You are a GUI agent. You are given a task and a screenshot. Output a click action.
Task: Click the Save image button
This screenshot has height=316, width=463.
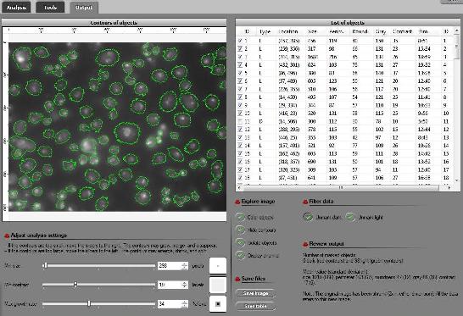[x=256, y=293]
